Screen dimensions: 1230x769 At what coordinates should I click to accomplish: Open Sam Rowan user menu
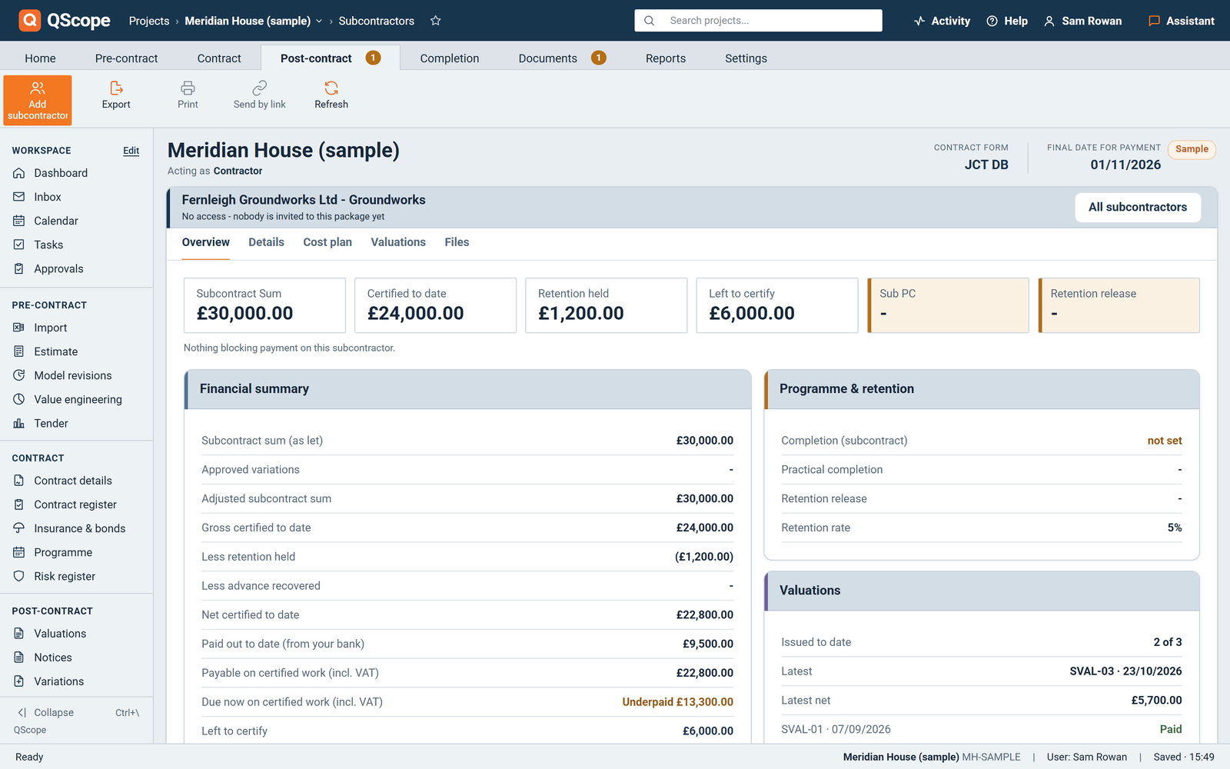[1082, 21]
